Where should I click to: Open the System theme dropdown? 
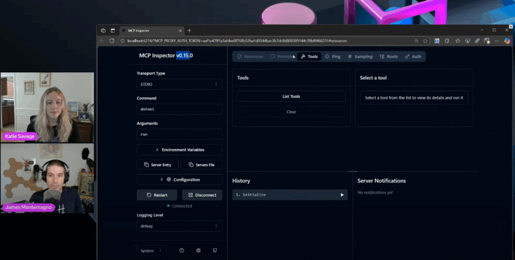click(x=151, y=250)
